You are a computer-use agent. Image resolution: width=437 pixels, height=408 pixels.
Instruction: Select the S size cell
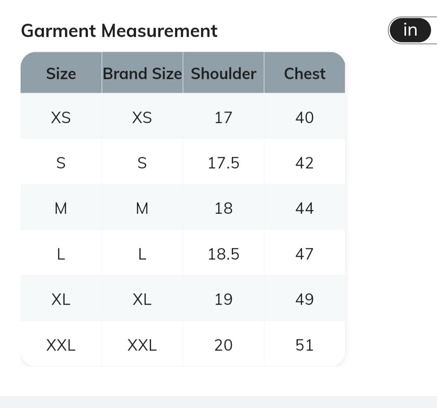[x=61, y=162]
